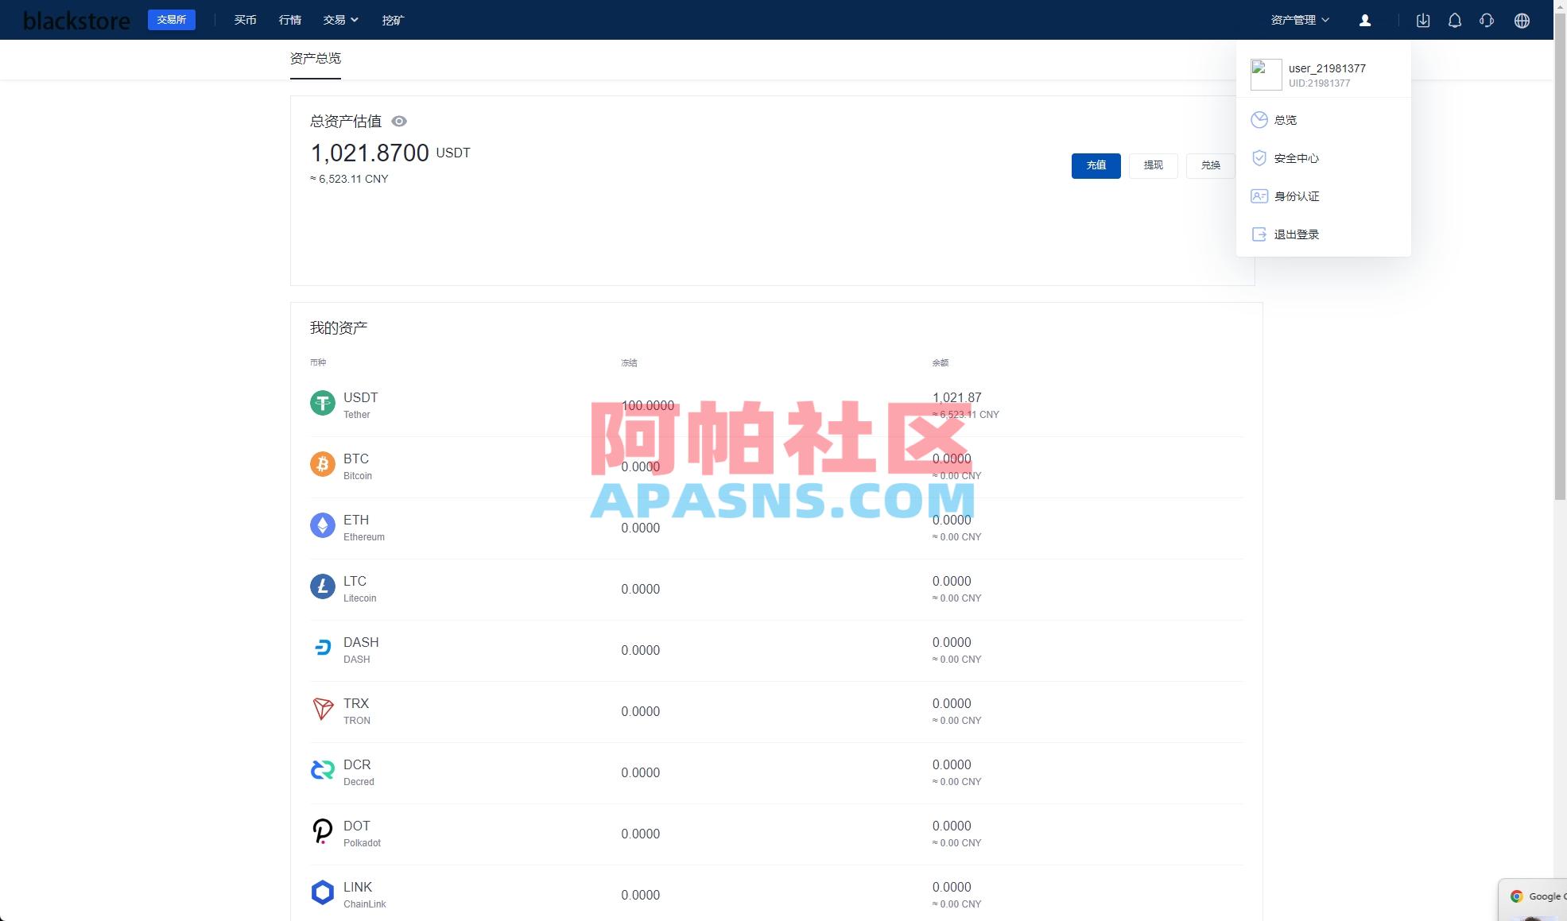Switch to the 行情 tab

click(x=289, y=19)
